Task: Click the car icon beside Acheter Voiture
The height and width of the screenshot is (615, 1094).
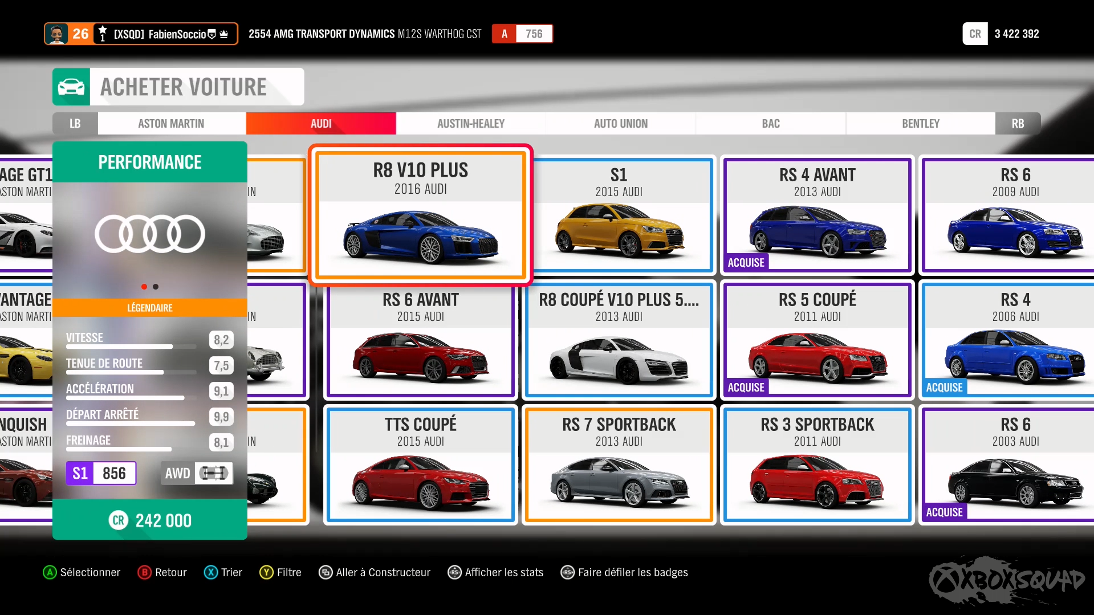Action: point(71,87)
